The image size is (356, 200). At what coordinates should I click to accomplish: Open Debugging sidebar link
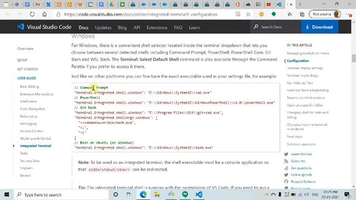click(x=28, y=123)
